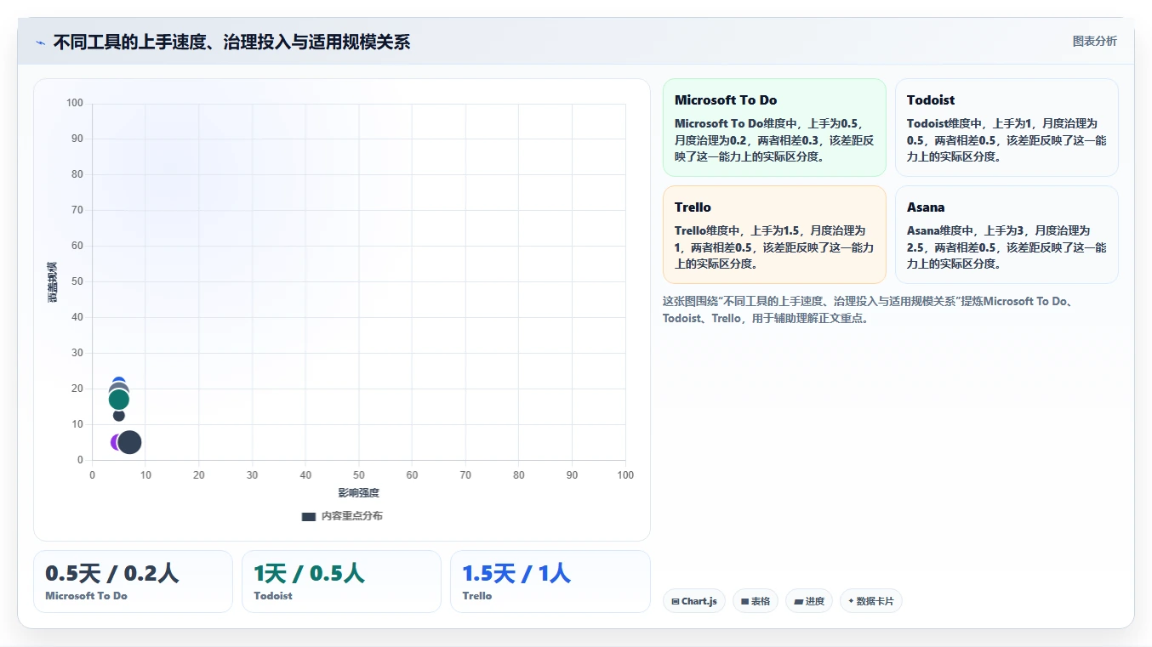Image resolution: width=1152 pixels, height=647 pixels.
Task: Click the blue bubble at the top of the cluster
Action: tap(119, 379)
